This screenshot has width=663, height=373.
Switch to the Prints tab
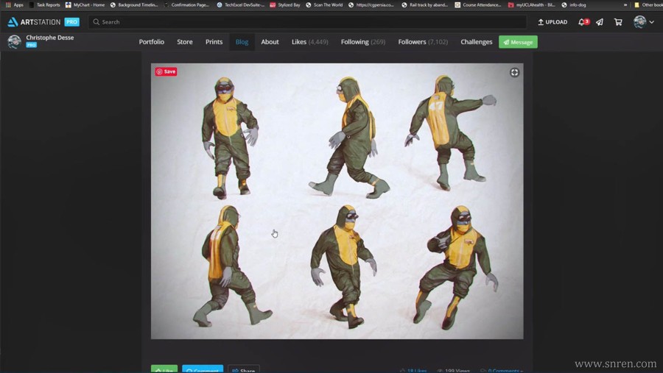point(214,42)
